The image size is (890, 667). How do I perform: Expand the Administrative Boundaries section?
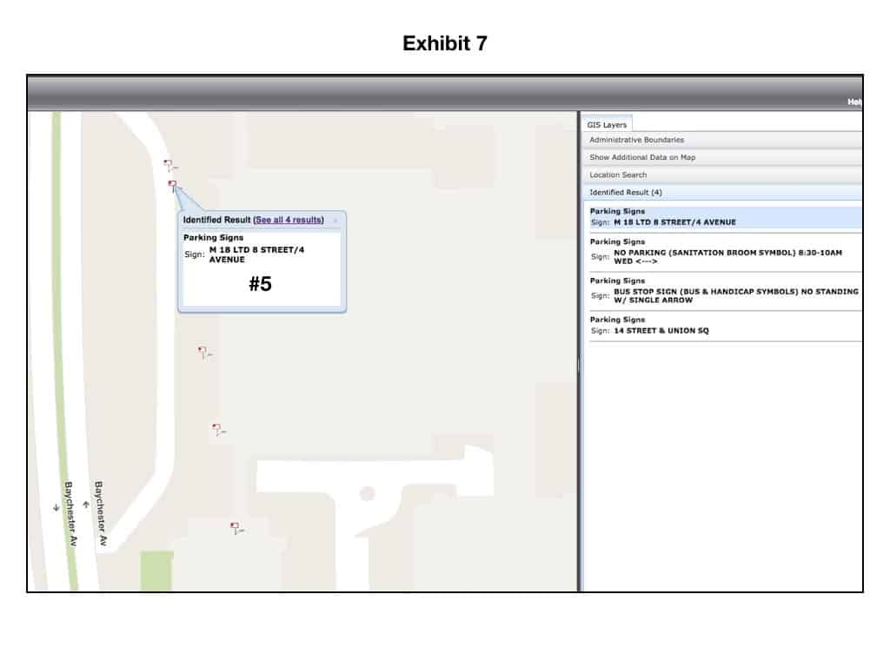coord(636,140)
